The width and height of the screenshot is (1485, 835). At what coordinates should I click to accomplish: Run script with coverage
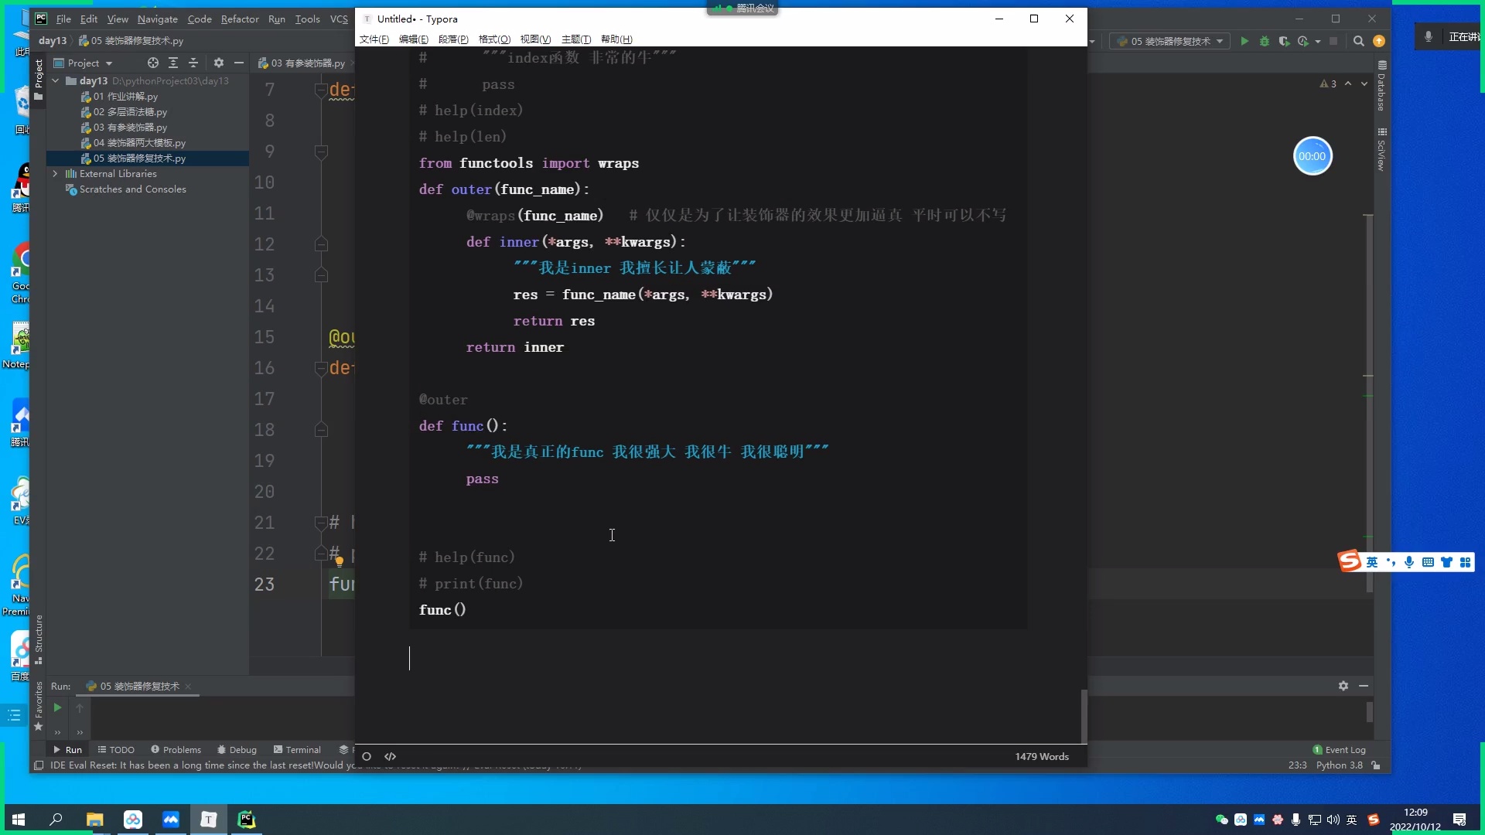[x=1285, y=41]
